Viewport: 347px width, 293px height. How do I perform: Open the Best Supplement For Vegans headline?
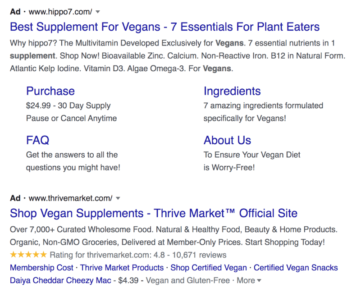tap(164, 27)
